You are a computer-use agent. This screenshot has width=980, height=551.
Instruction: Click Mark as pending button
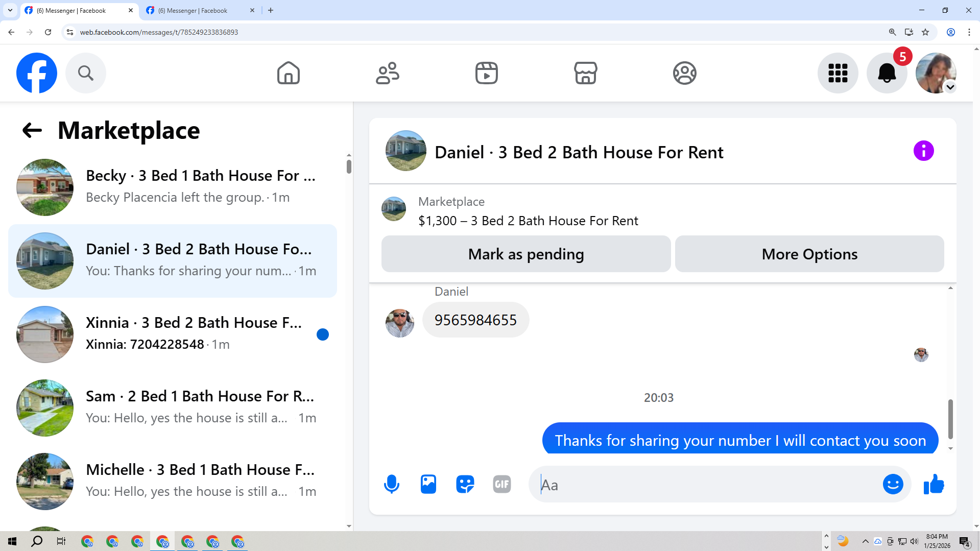tap(526, 254)
